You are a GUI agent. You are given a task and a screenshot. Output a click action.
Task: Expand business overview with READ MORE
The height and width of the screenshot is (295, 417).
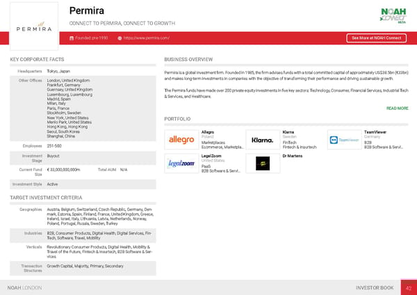pyautogui.click(x=397, y=109)
